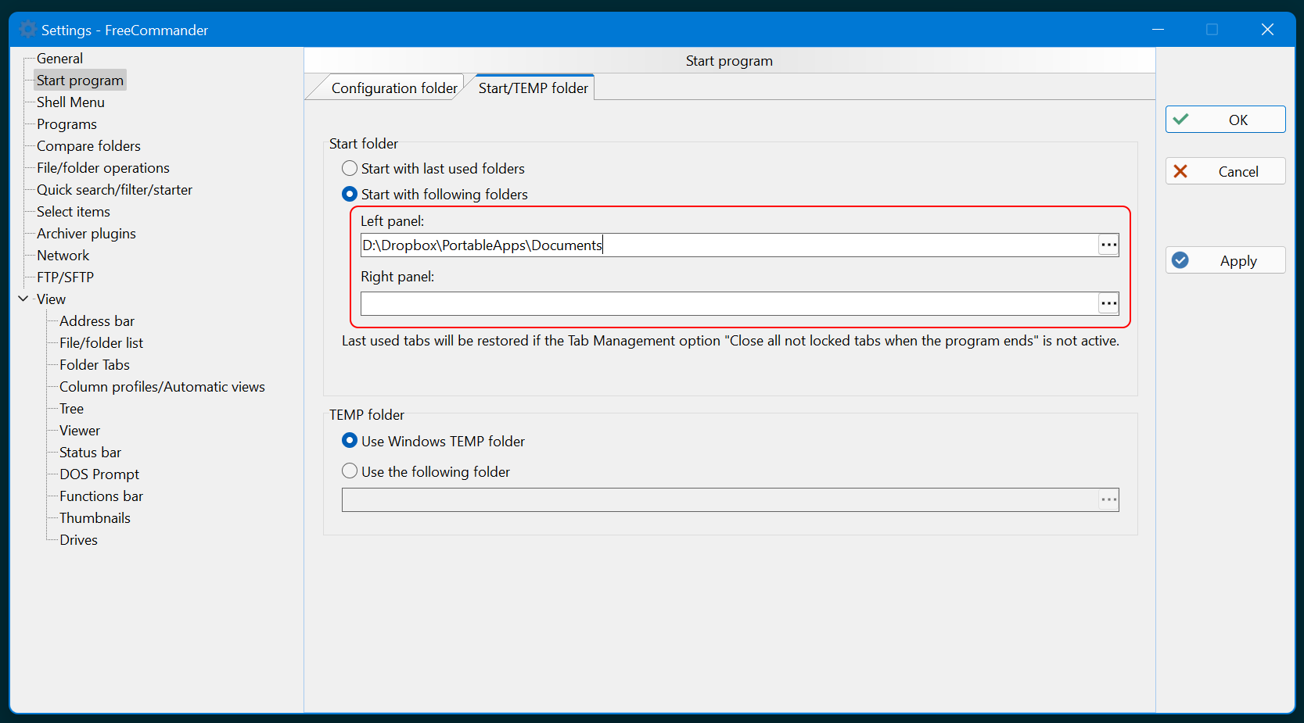The width and height of the screenshot is (1304, 723).
Task: Go to the Folder Tabs settings
Action: click(x=95, y=365)
